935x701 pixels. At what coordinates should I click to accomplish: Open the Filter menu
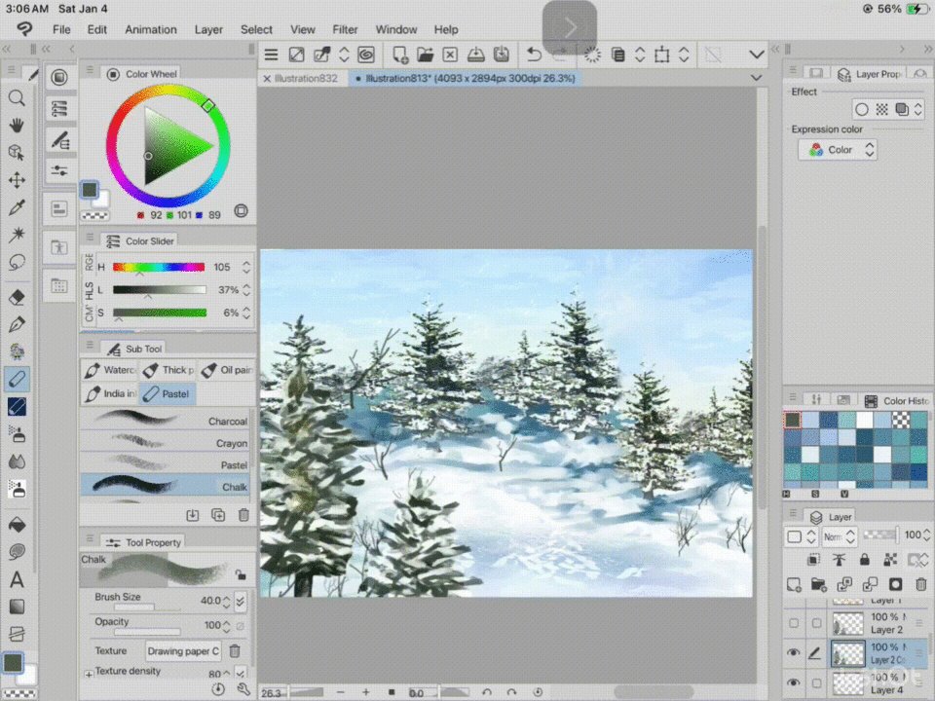point(345,30)
